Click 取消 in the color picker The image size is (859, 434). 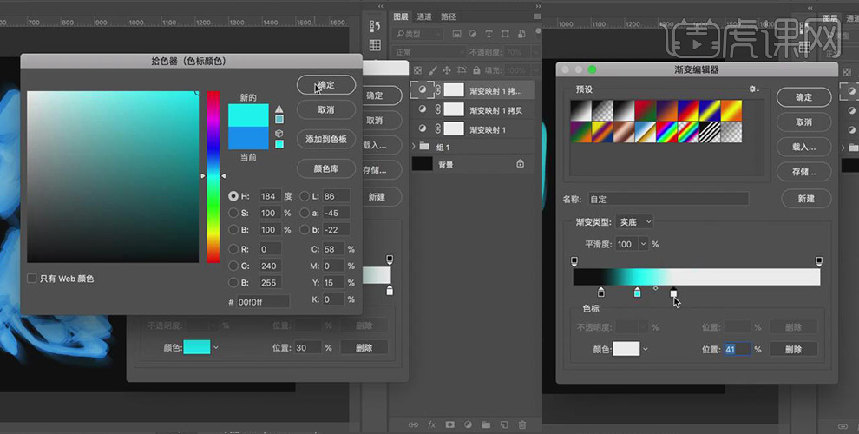pyautogui.click(x=326, y=109)
